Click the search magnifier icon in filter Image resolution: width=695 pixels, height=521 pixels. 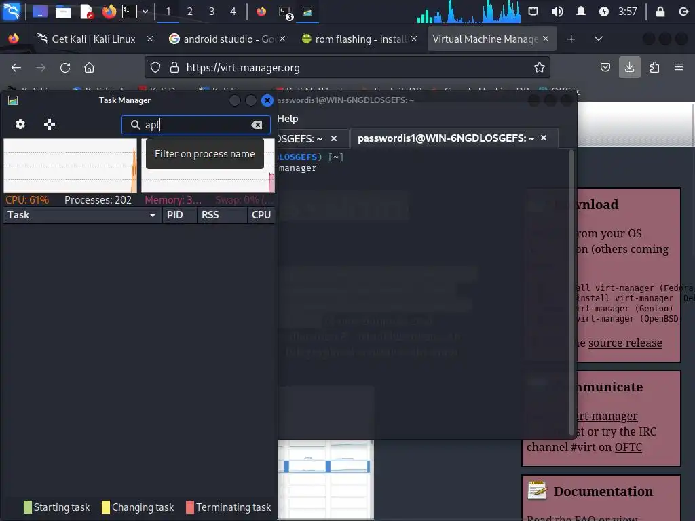click(135, 125)
